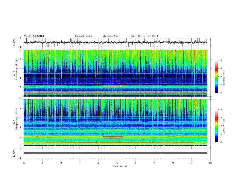
Task: Select the date text "Nov.22, 2022"
Action: click(x=83, y=36)
